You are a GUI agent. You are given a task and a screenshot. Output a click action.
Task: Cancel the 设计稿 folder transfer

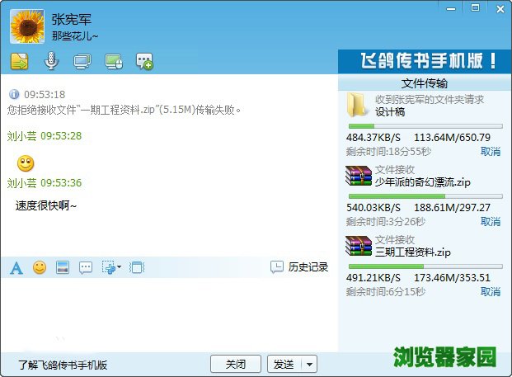tap(490, 152)
